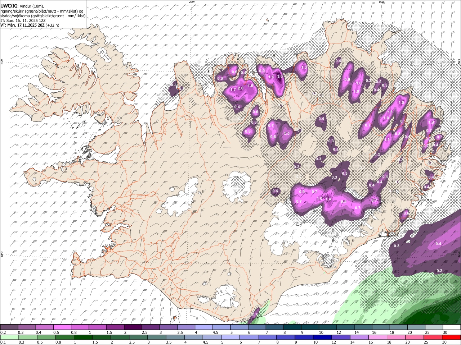Click the '1.5' precipitation value on the map
This screenshot has width=461, height=345.
(401, 103)
